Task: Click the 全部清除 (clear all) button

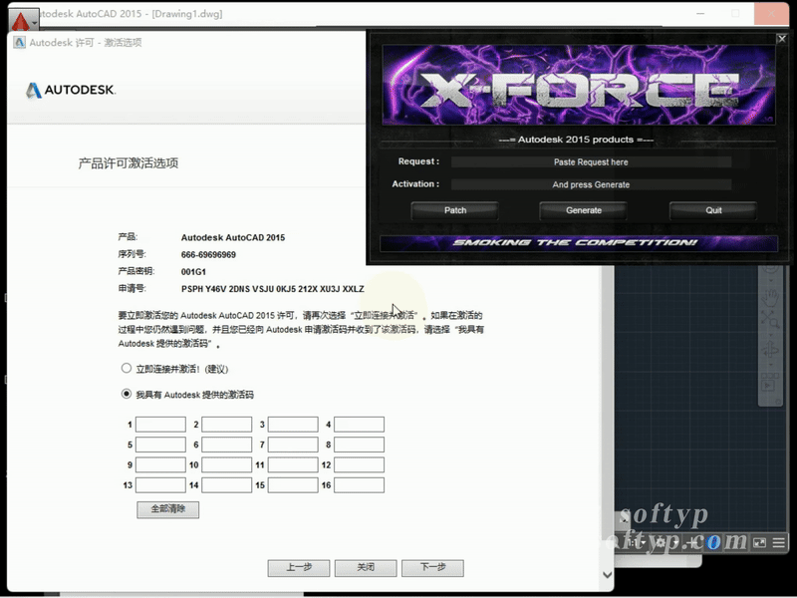Action: (x=167, y=509)
